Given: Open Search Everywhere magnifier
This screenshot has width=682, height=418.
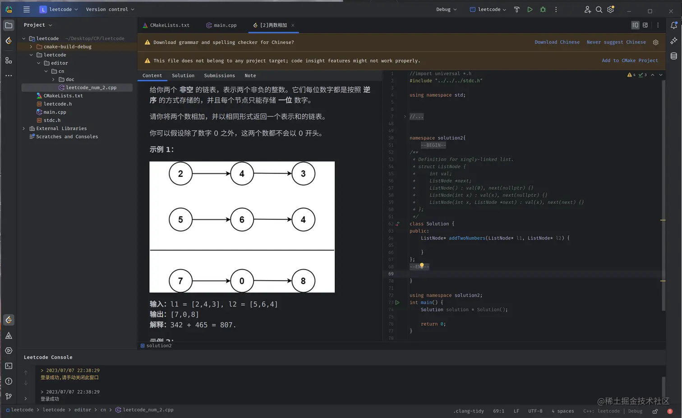Looking at the screenshot, I should click(599, 9).
